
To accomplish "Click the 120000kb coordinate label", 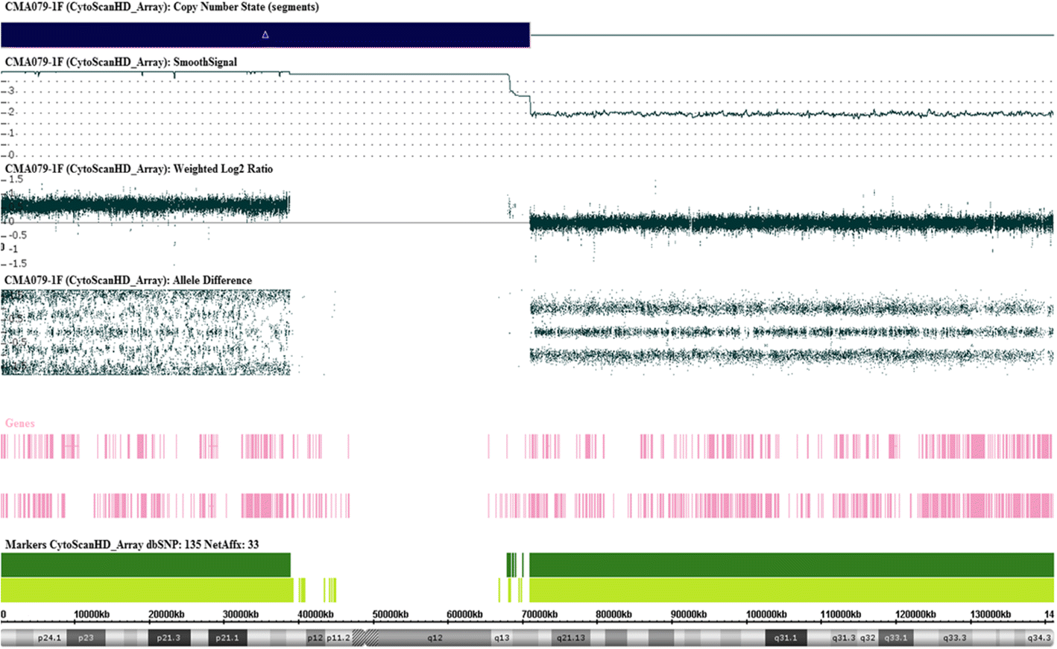I will [x=915, y=615].
